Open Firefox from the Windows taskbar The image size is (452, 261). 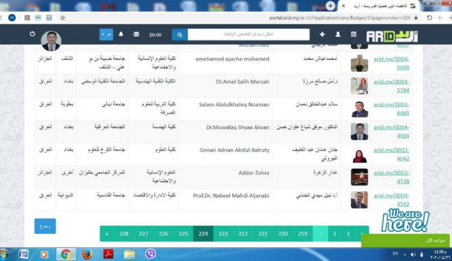pos(87,254)
